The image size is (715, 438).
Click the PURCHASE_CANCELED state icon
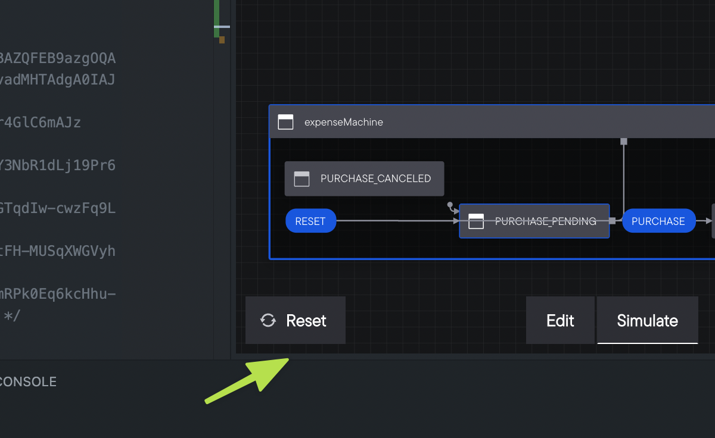(x=302, y=179)
